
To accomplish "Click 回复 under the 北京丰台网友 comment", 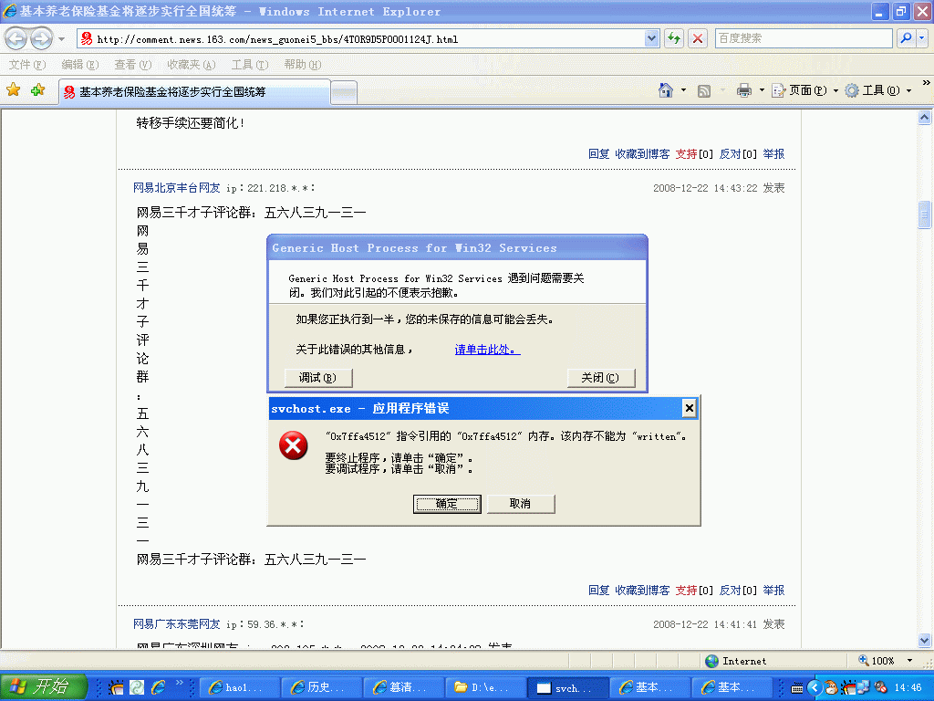I will (x=598, y=591).
